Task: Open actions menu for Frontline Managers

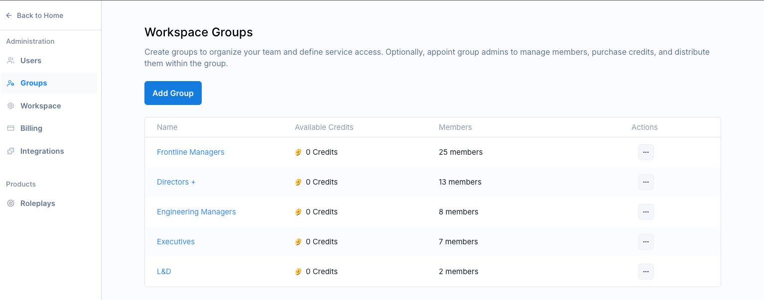Action: pyautogui.click(x=646, y=152)
